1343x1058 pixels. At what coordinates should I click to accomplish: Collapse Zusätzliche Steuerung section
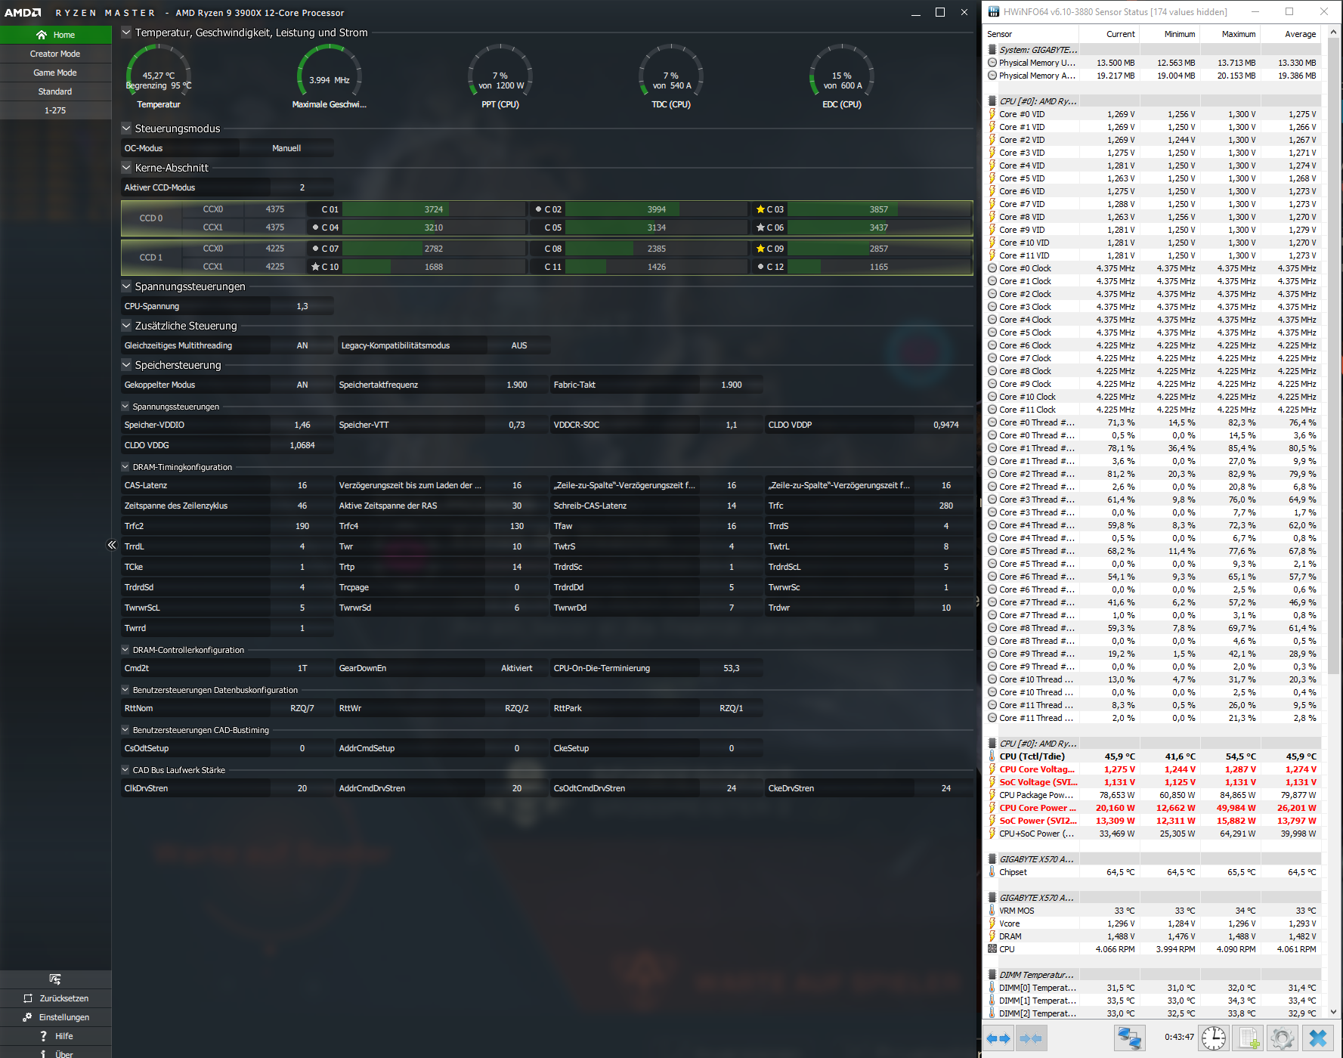pos(126,326)
